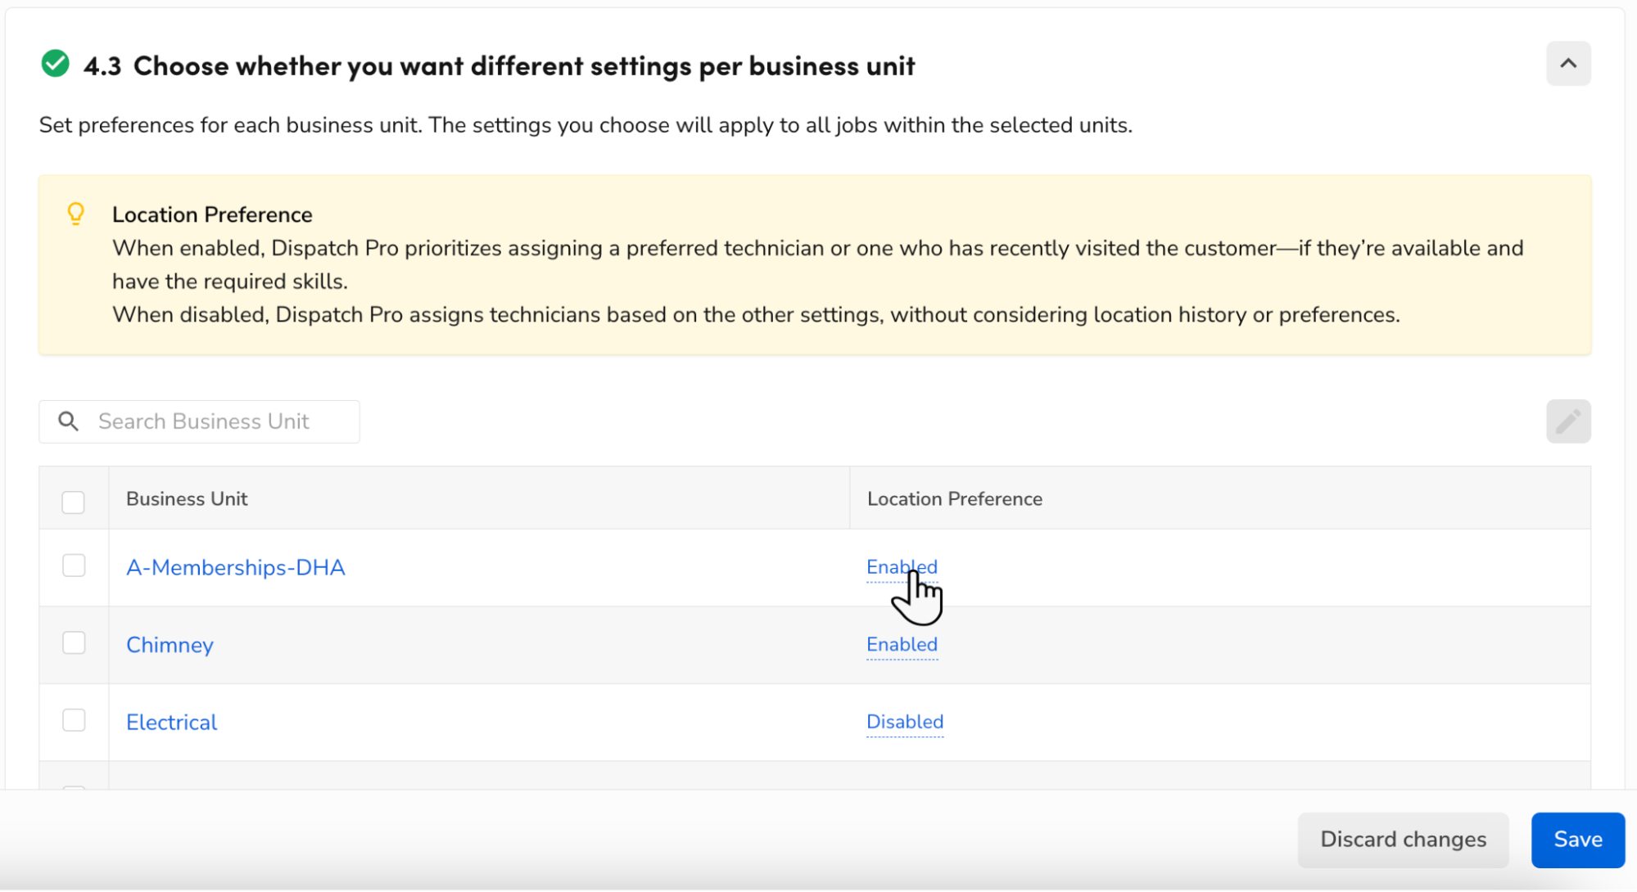Click the Location Preference column header
1637x892 pixels.
[954, 498]
